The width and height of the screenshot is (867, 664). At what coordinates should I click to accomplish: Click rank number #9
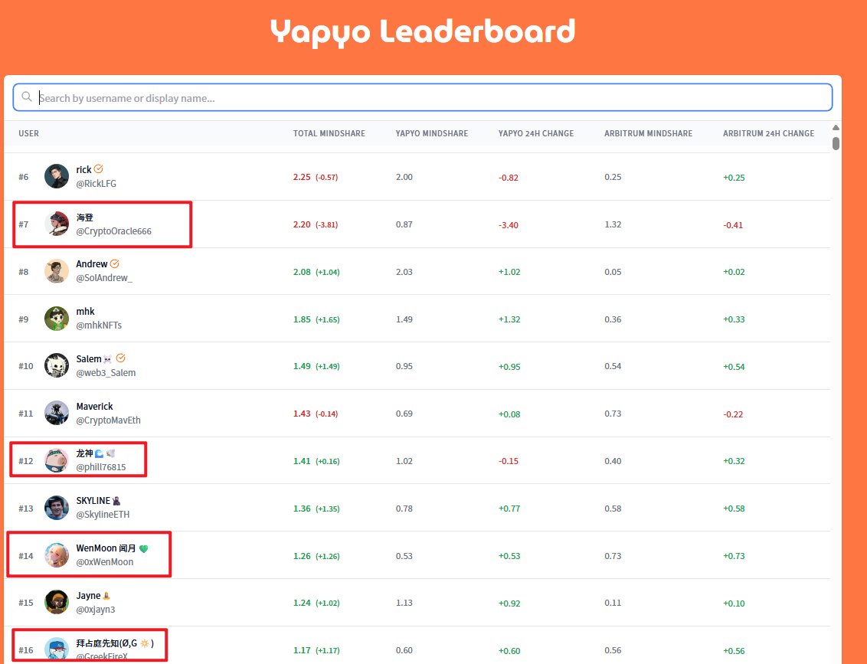pos(23,319)
